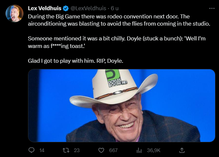The height and width of the screenshot is (157, 219).
Task: Open the three-dot more options menu
Action: point(212,8)
